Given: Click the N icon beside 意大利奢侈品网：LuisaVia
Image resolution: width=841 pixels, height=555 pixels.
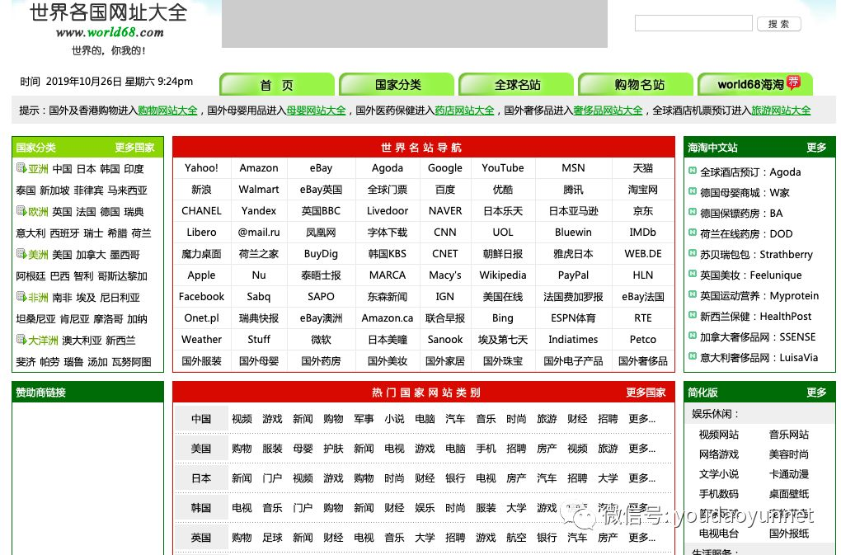Looking at the screenshot, I should click(693, 356).
